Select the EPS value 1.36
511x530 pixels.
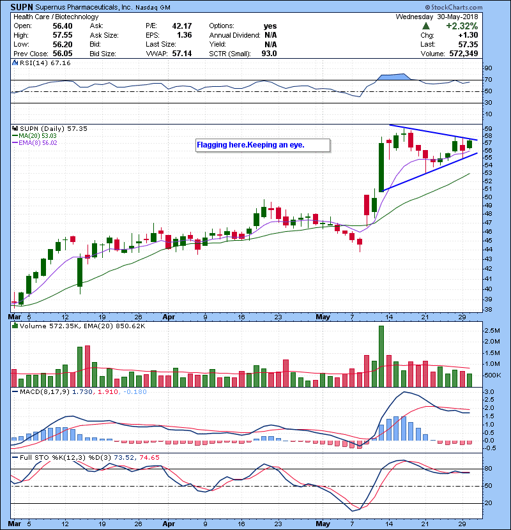[x=185, y=35]
